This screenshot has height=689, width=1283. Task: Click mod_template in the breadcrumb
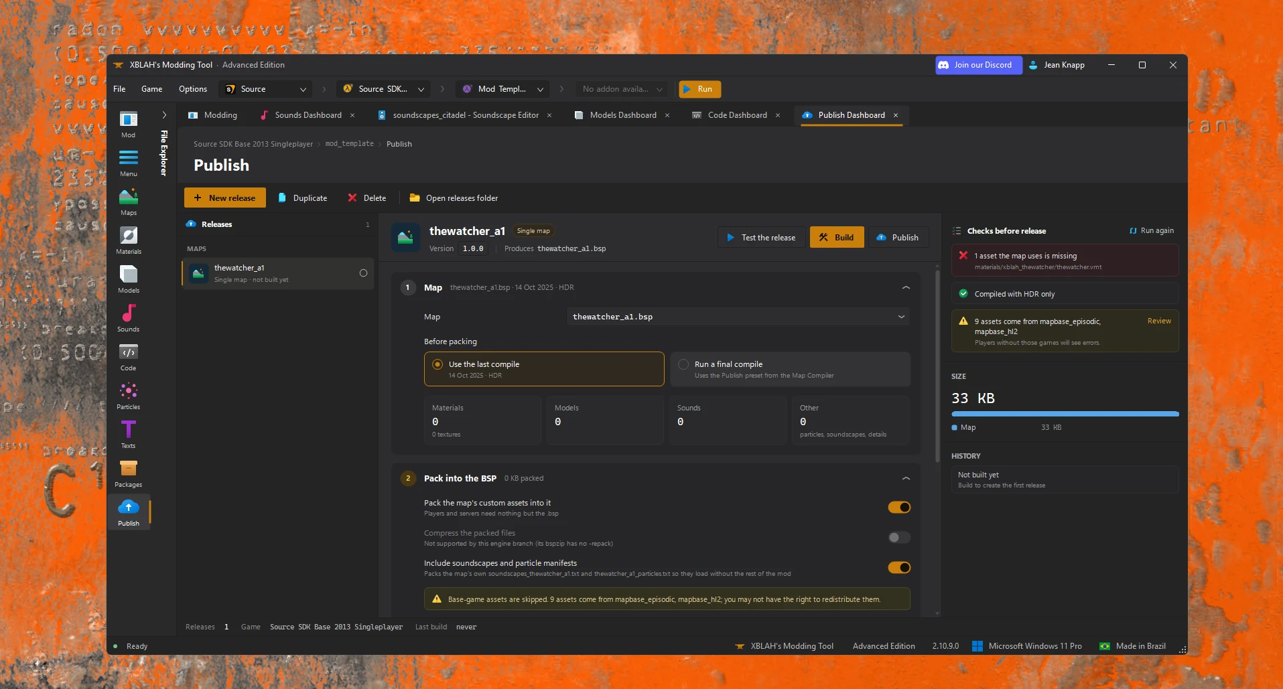(350, 144)
